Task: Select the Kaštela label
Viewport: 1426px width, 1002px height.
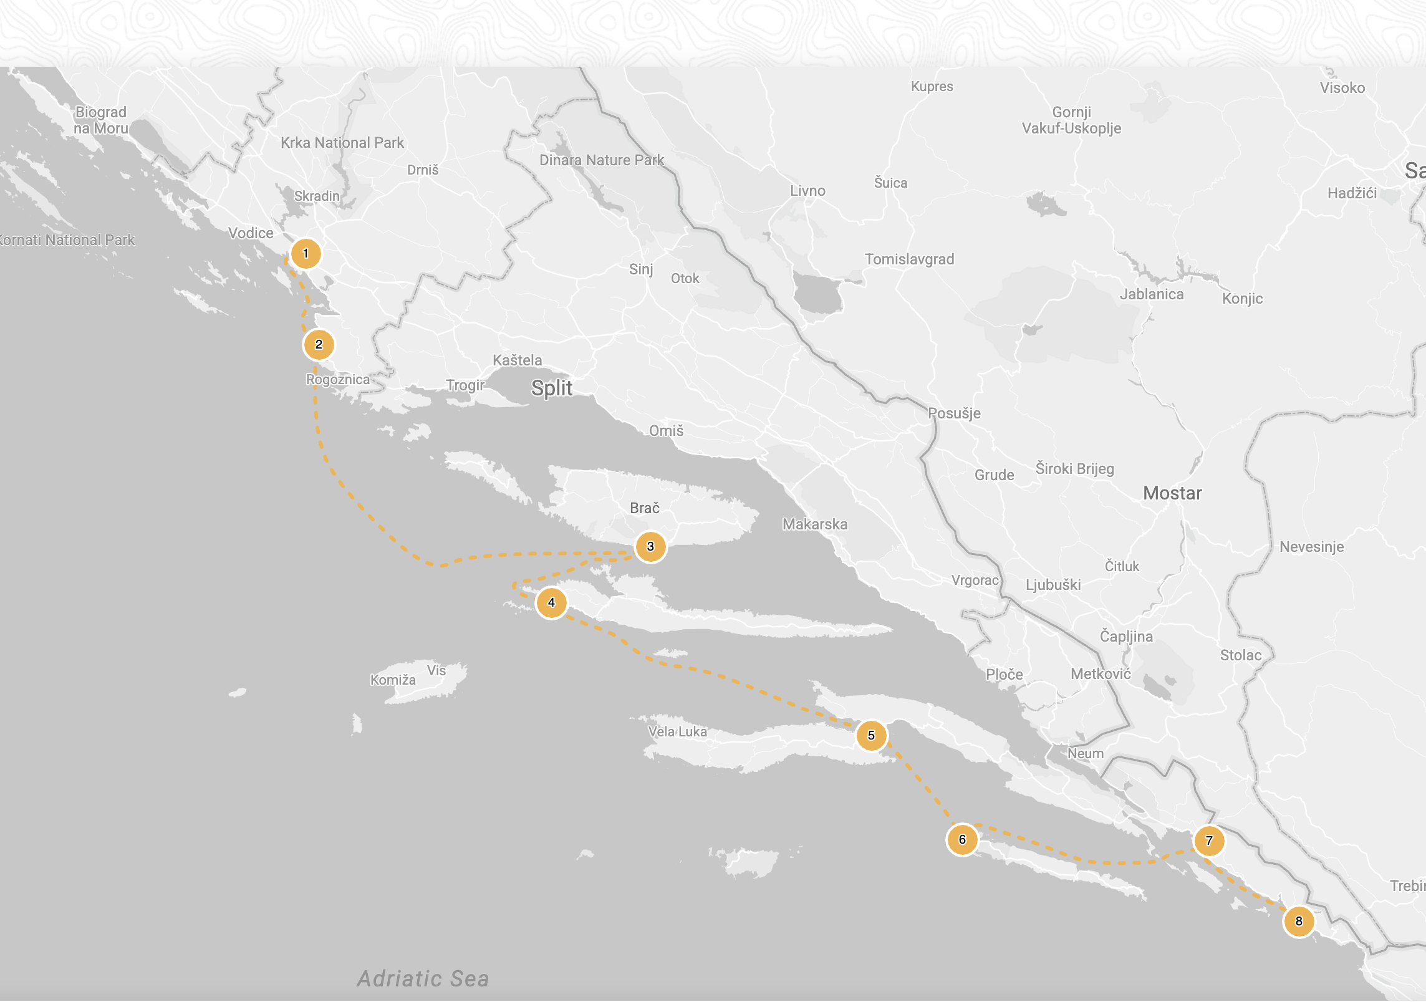Action: point(518,360)
